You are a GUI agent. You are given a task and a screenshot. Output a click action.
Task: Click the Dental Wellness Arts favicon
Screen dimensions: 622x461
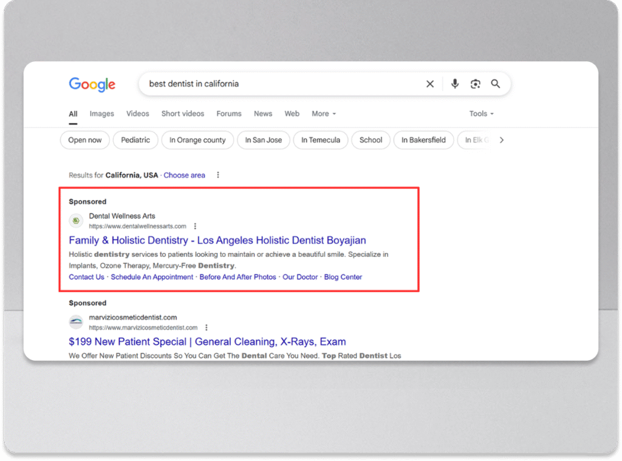tap(76, 220)
